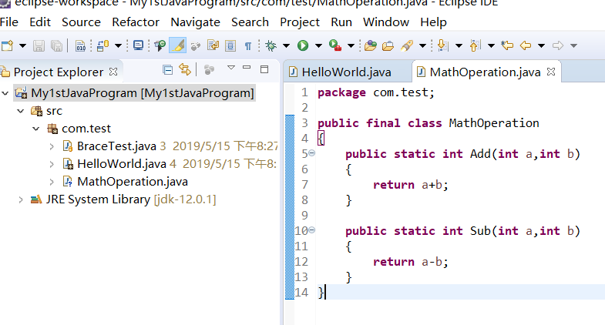Screen dimensions: 605x325
Task: Collapse the My1stJavaProgram project node
Action: coord(5,93)
